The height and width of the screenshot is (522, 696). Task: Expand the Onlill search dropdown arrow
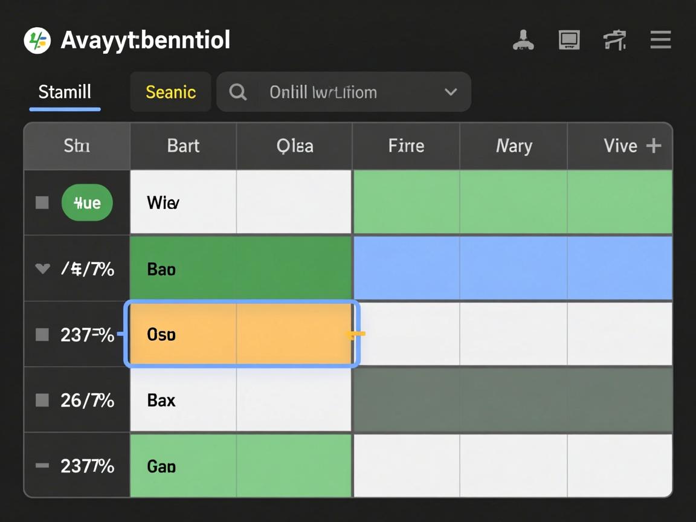coord(450,92)
